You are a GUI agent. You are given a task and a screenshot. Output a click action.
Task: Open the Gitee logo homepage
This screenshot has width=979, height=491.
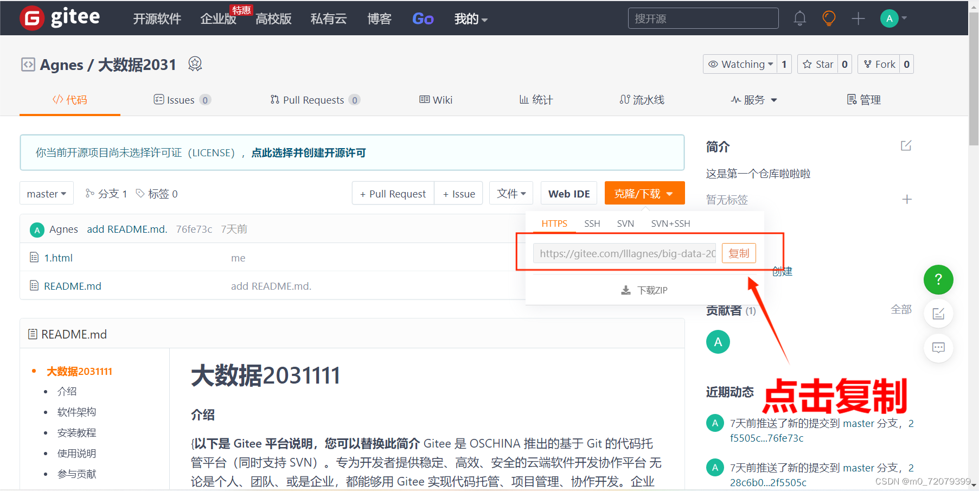(60, 18)
